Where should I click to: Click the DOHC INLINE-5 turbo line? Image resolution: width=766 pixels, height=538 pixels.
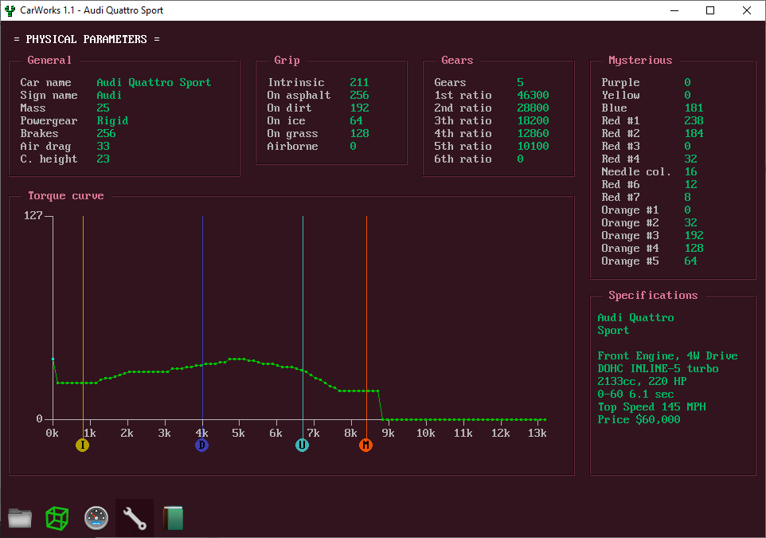(658, 369)
